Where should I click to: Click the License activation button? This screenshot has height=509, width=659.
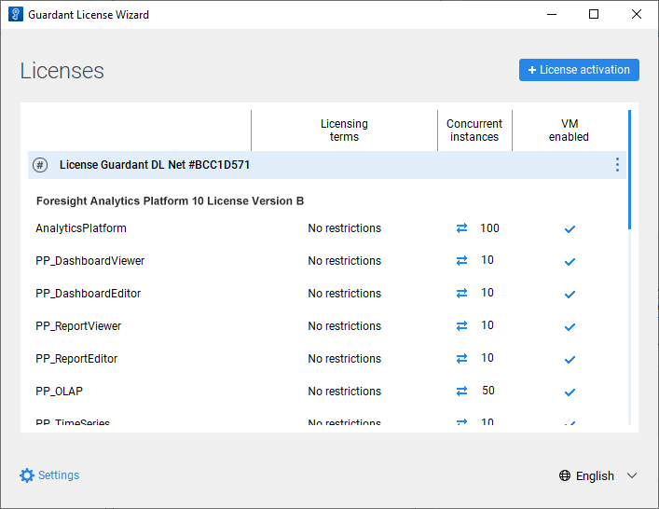click(x=579, y=70)
